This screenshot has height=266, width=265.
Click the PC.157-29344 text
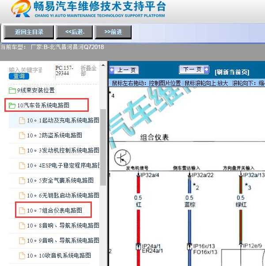64,71
